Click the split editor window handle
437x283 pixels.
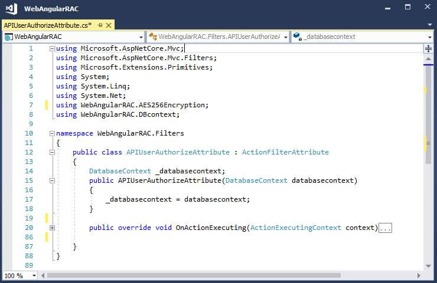[x=428, y=49]
